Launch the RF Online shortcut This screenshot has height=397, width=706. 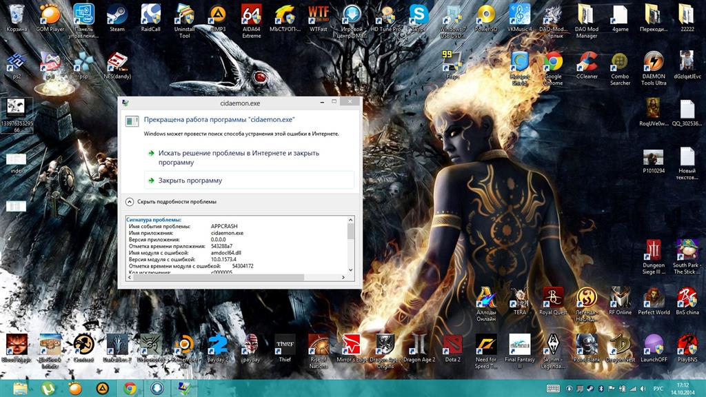coord(620,301)
